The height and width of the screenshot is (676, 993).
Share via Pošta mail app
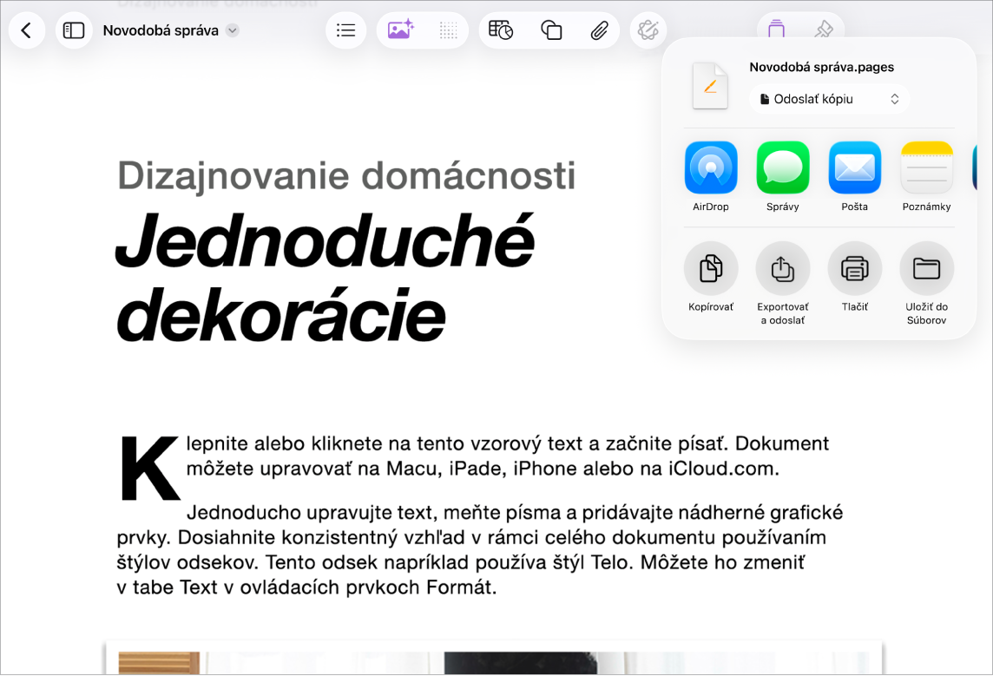point(854,177)
